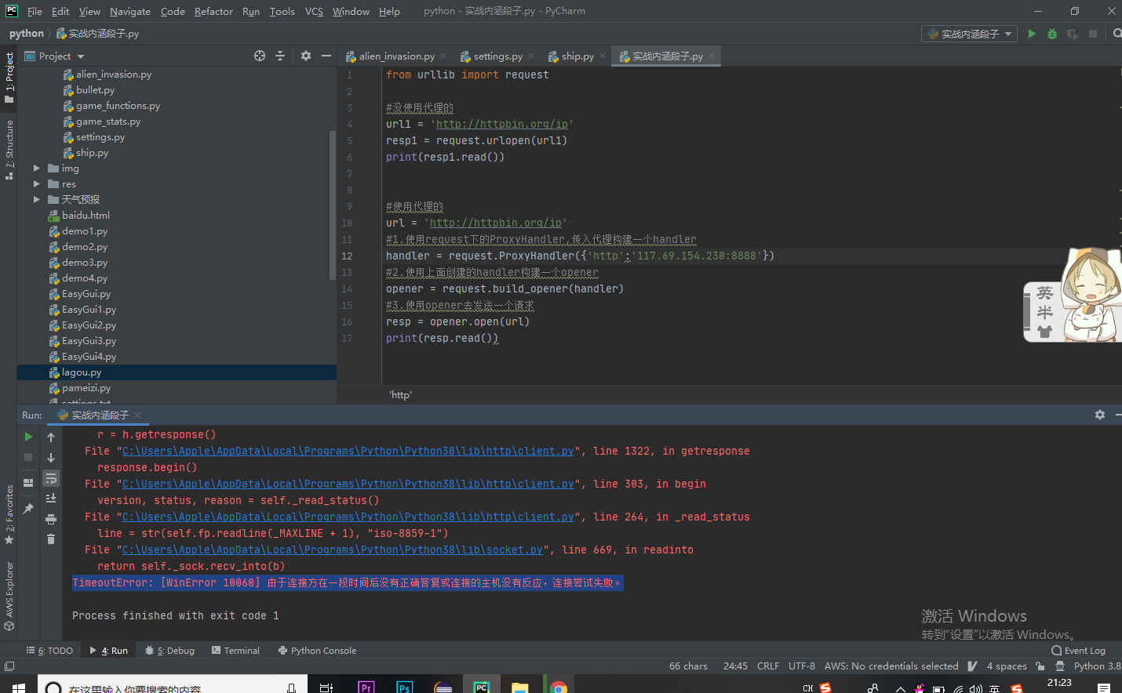1122x693 pixels.
Task: Open the Tools menu
Action: (282, 11)
